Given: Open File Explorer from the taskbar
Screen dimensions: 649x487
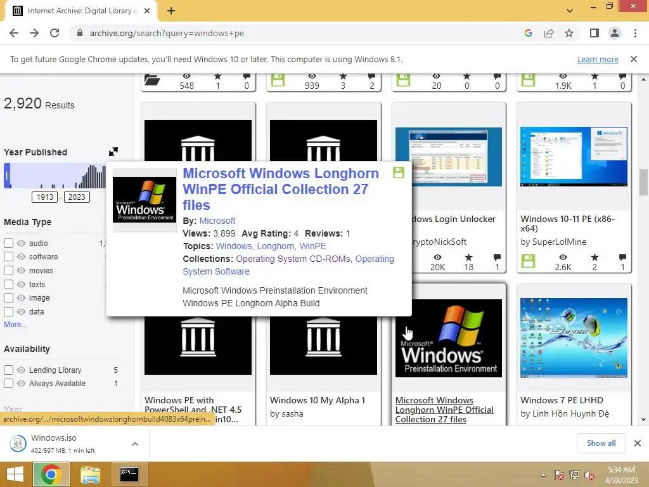Looking at the screenshot, I should coord(90,474).
